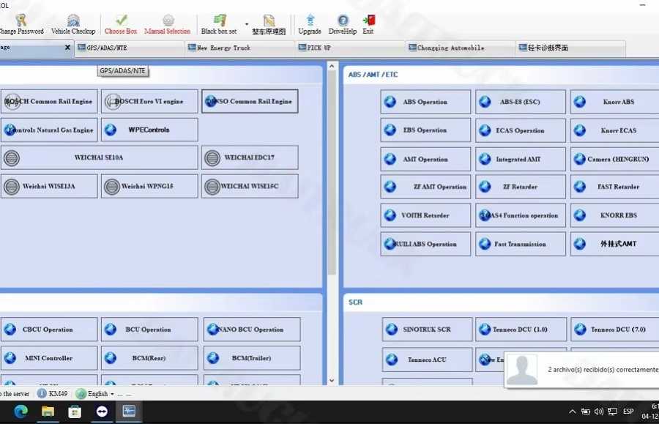Click the Upgrade toolbar icon

[x=310, y=24]
